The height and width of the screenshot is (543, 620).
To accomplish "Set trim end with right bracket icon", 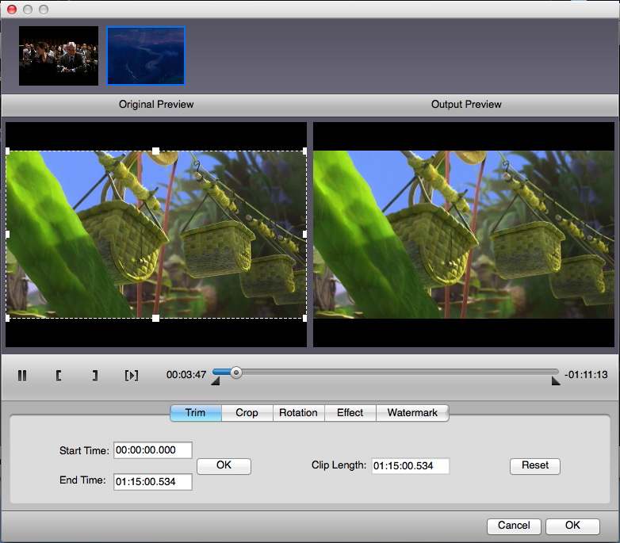I will [x=95, y=376].
